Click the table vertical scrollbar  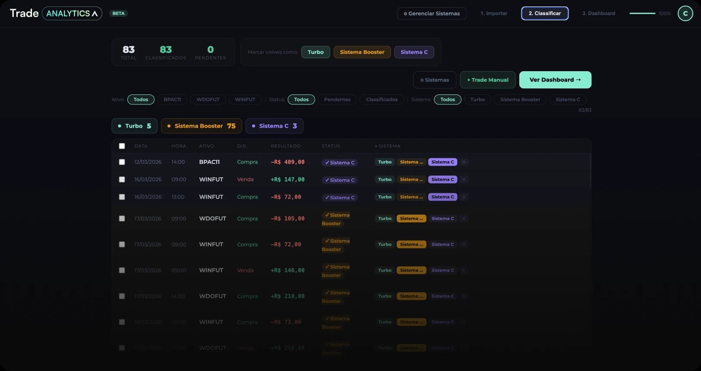590,170
